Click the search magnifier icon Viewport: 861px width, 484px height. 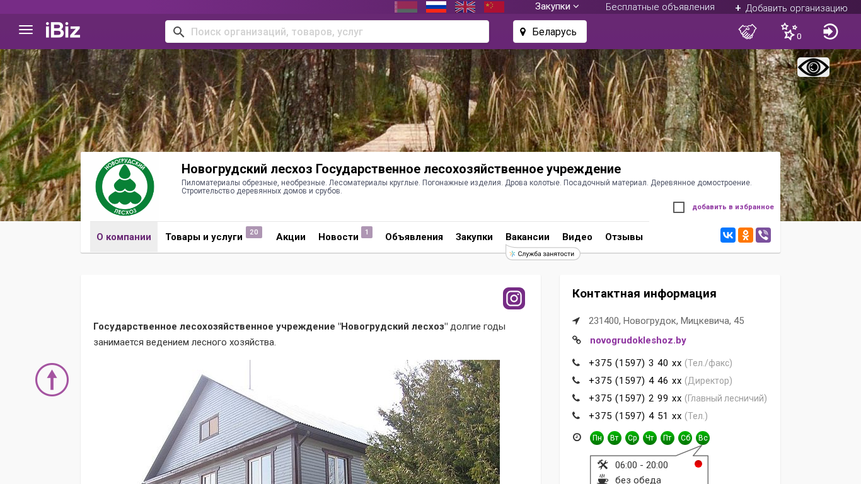coord(178,32)
